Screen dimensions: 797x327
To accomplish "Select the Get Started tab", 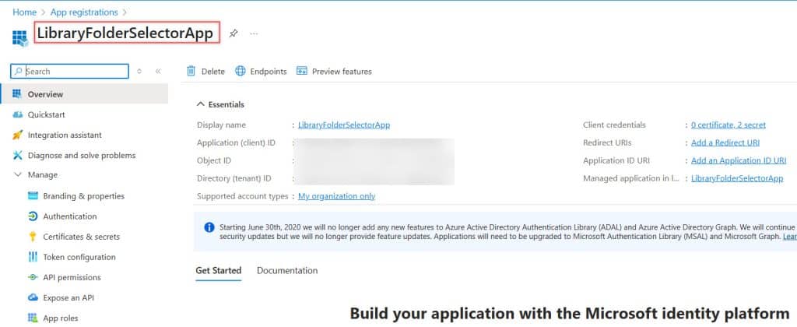I will coord(219,270).
